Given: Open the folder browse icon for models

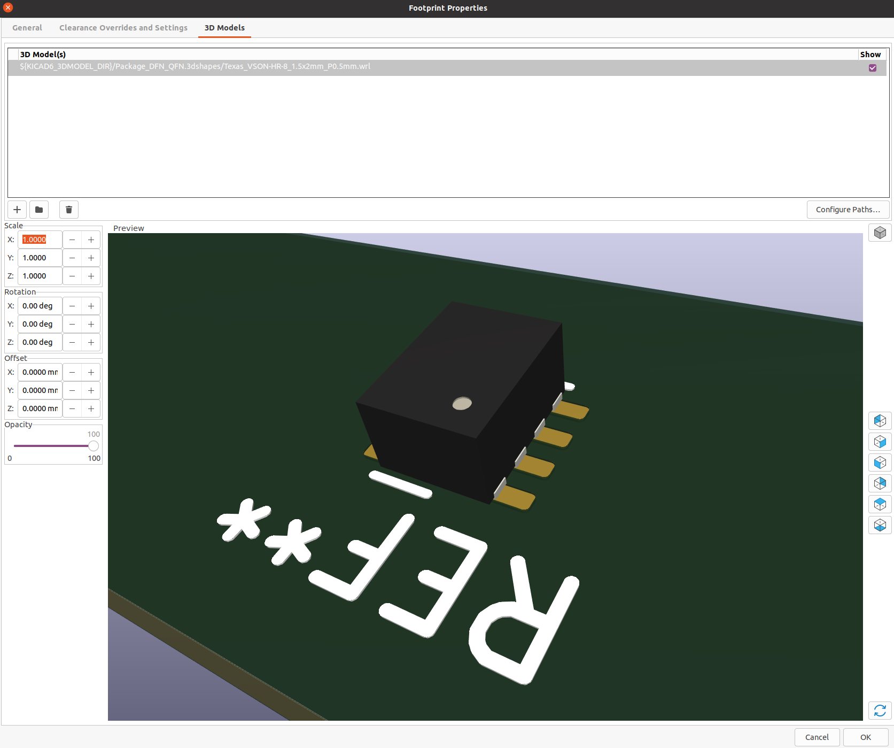Looking at the screenshot, I should coord(39,210).
